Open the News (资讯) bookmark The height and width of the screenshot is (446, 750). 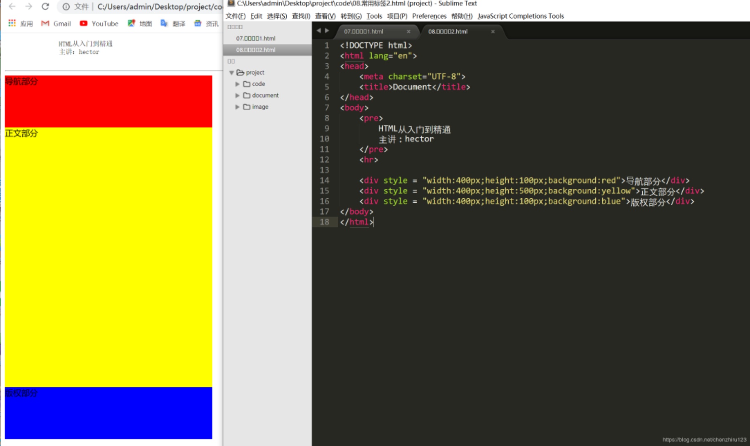(x=206, y=24)
